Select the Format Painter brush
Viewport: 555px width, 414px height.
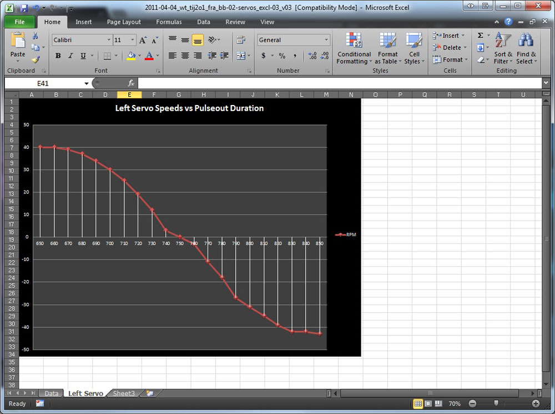[36, 59]
